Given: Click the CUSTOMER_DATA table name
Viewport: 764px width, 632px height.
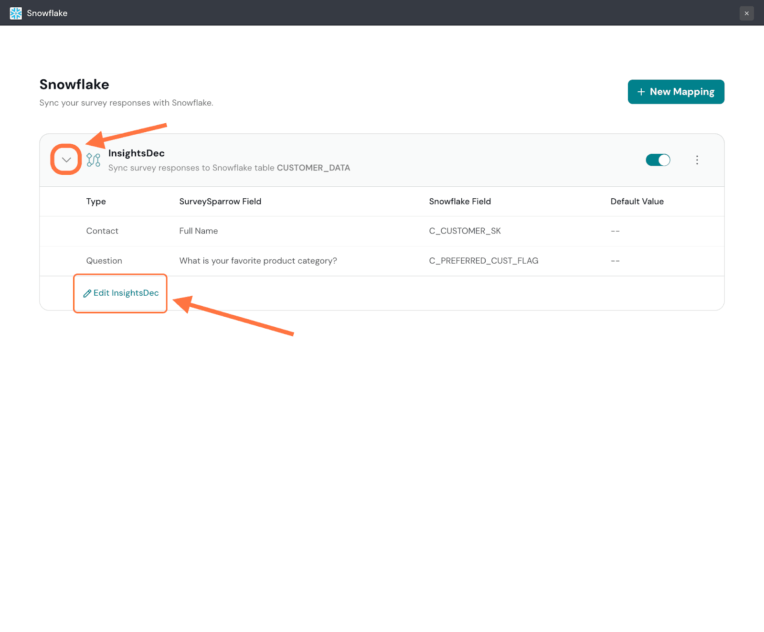Looking at the screenshot, I should point(313,168).
